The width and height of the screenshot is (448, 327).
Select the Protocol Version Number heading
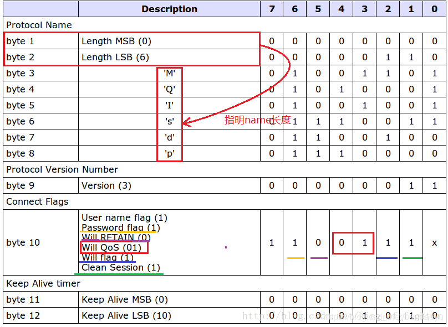[62, 169]
